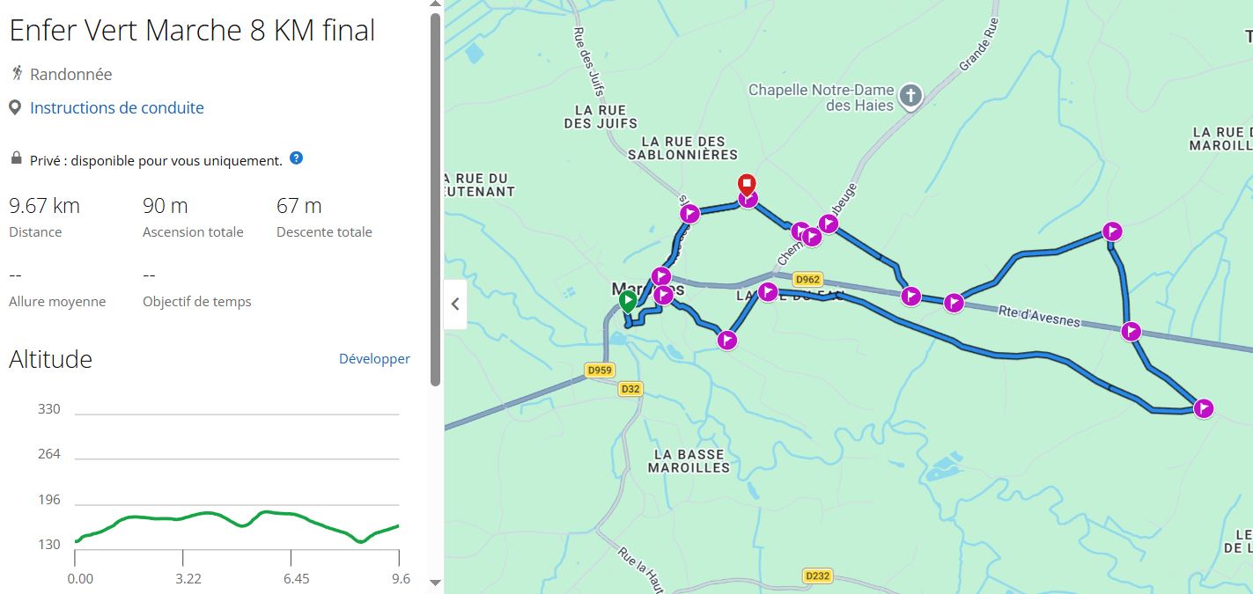
Task: Click the 9.67 km distance value
Action: [44, 206]
